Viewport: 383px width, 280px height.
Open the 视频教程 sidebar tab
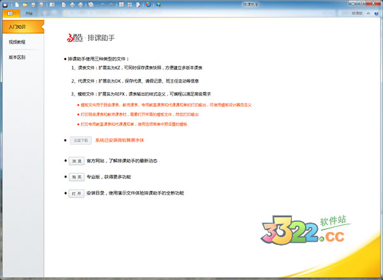point(17,42)
